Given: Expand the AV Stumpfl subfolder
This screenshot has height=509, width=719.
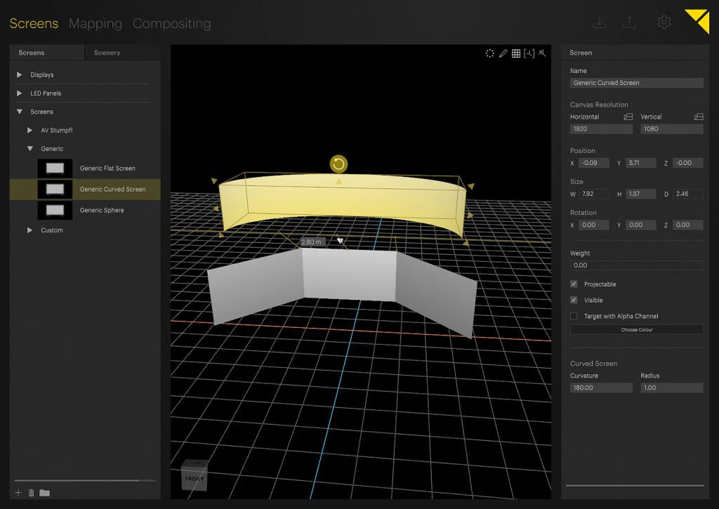Looking at the screenshot, I should tap(30, 131).
